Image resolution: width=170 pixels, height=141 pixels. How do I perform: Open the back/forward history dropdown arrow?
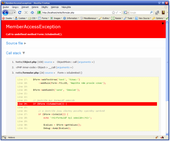15,13
